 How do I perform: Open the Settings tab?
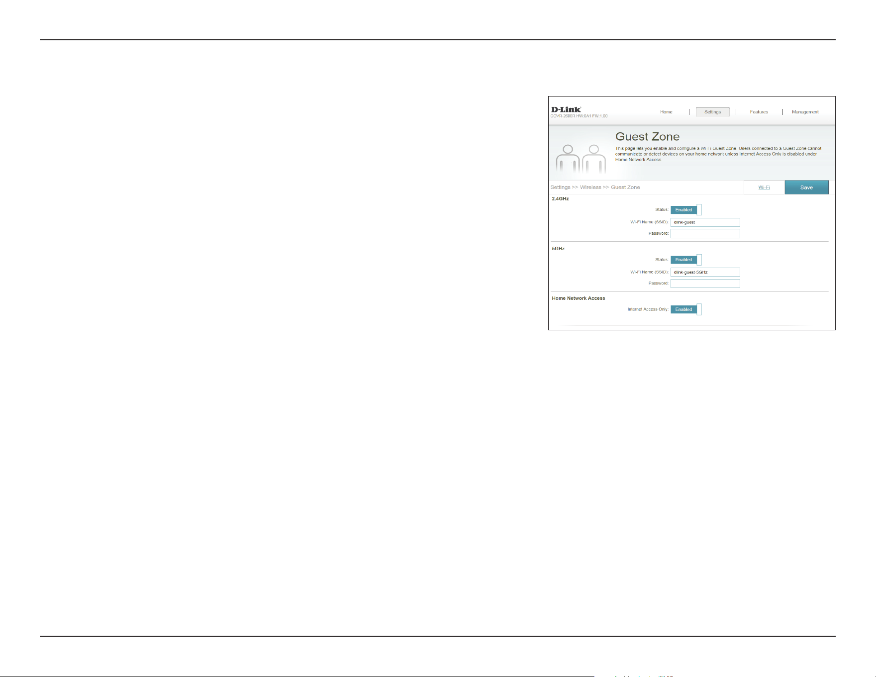(x=712, y=112)
